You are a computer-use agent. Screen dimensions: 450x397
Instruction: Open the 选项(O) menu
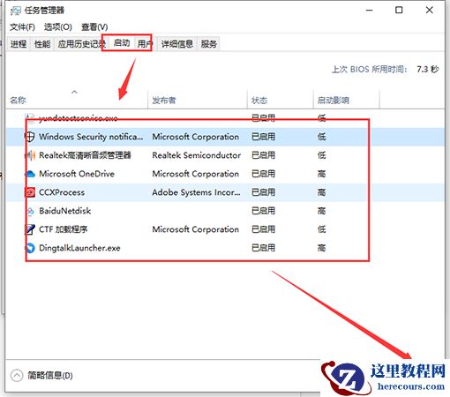click(x=58, y=27)
